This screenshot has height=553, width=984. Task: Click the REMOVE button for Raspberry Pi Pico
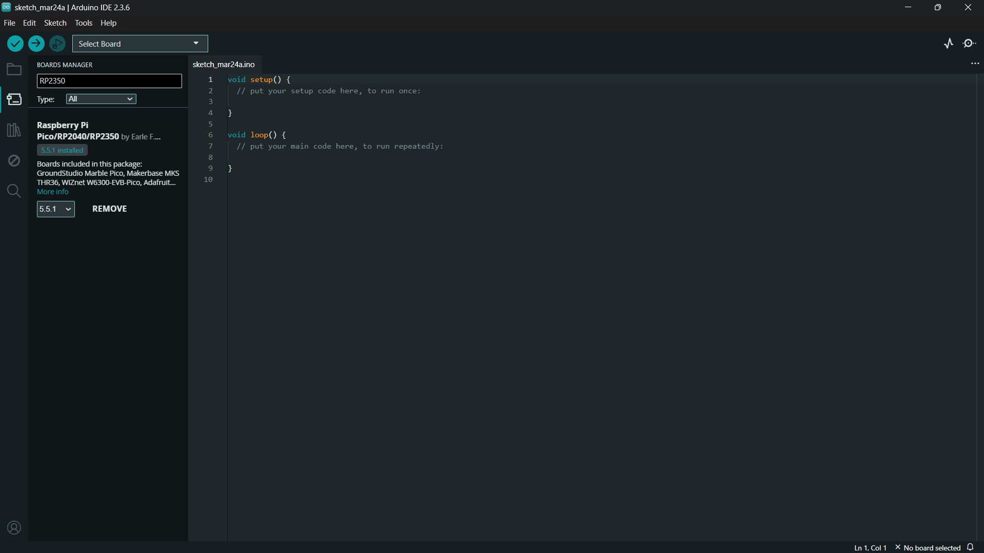click(109, 209)
